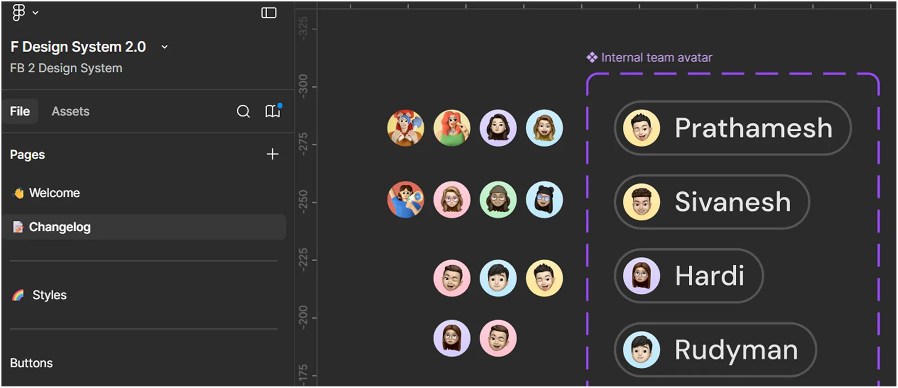
Task: Select the dark-haired woman avatar on purple background
Action: (x=498, y=128)
